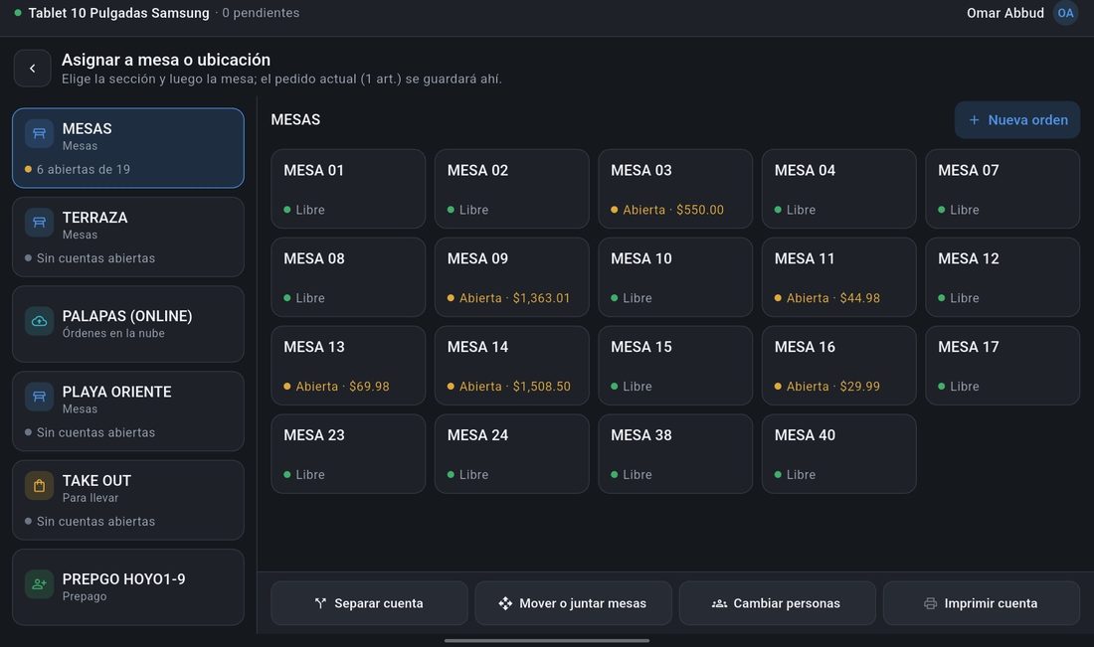This screenshot has width=1094, height=647.
Task: Select table MESA 12
Action: [1003, 276]
